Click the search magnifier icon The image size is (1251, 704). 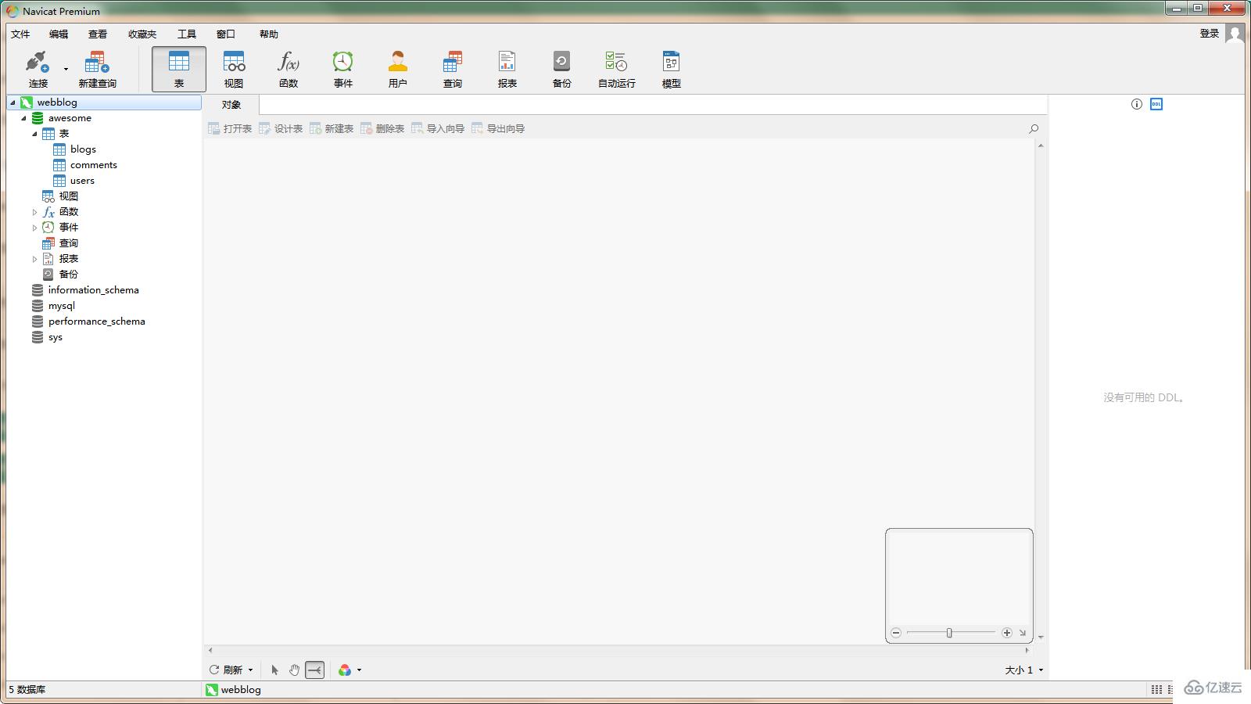pos(1034,128)
